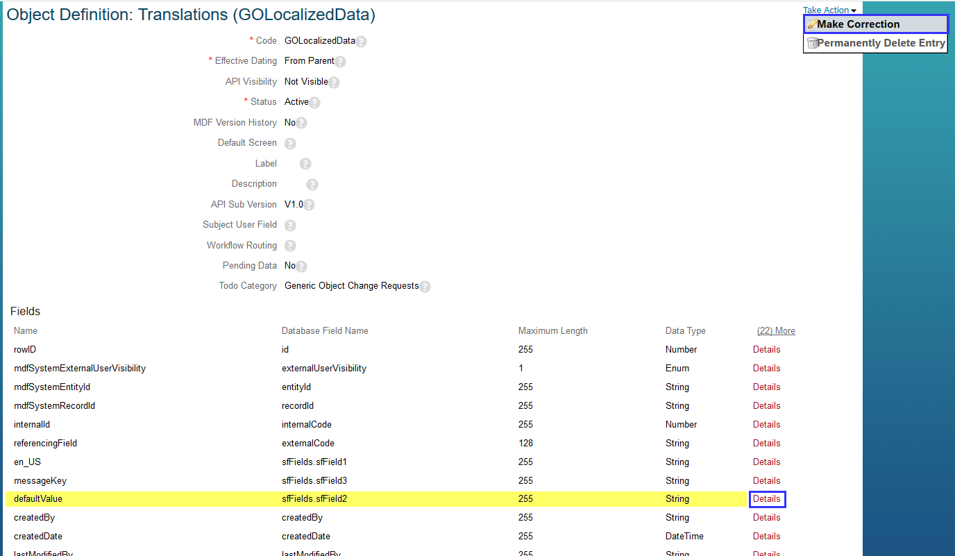Click the Maximum Length column header
This screenshot has height=556, width=955.
tap(553, 331)
